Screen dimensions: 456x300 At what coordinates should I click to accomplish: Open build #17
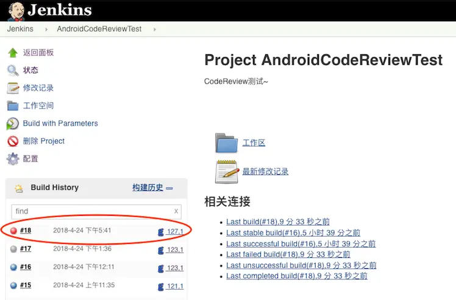[26, 249]
